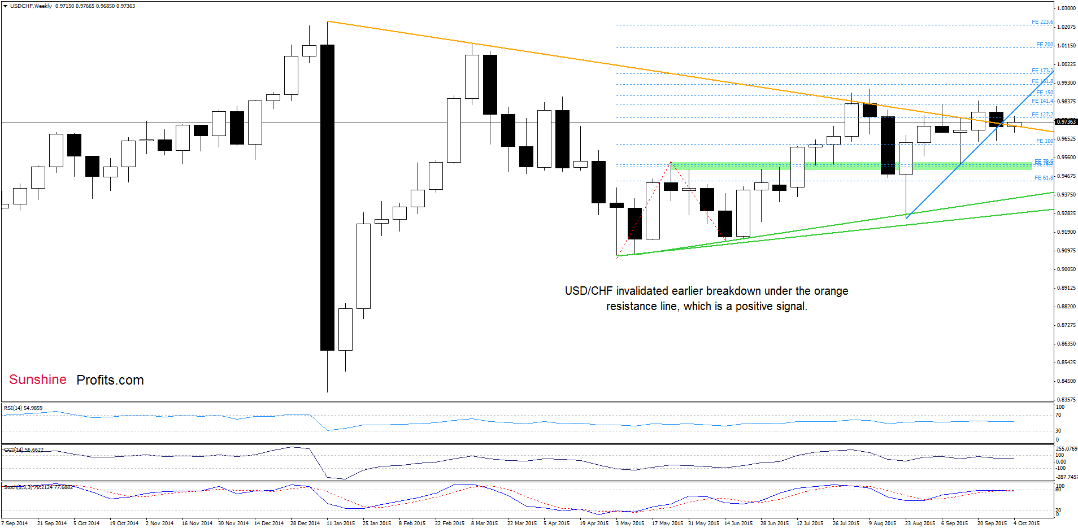
Task: Click the 1.03000 price axis label
Action: [1066, 8]
